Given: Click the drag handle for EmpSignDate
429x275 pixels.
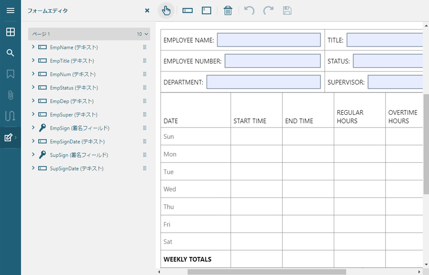Looking at the screenshot, I should pyautogui.click(x=145, y=142).
